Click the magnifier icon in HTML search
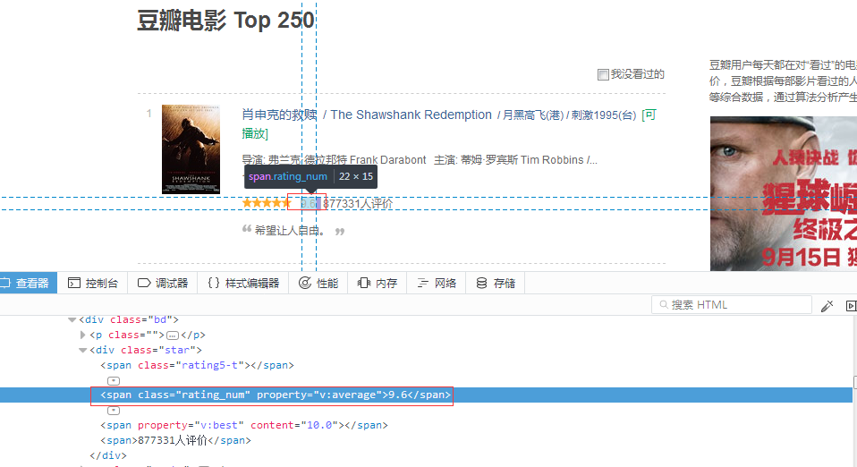Screen dimensions: 857x467 [x=664, y=304]
